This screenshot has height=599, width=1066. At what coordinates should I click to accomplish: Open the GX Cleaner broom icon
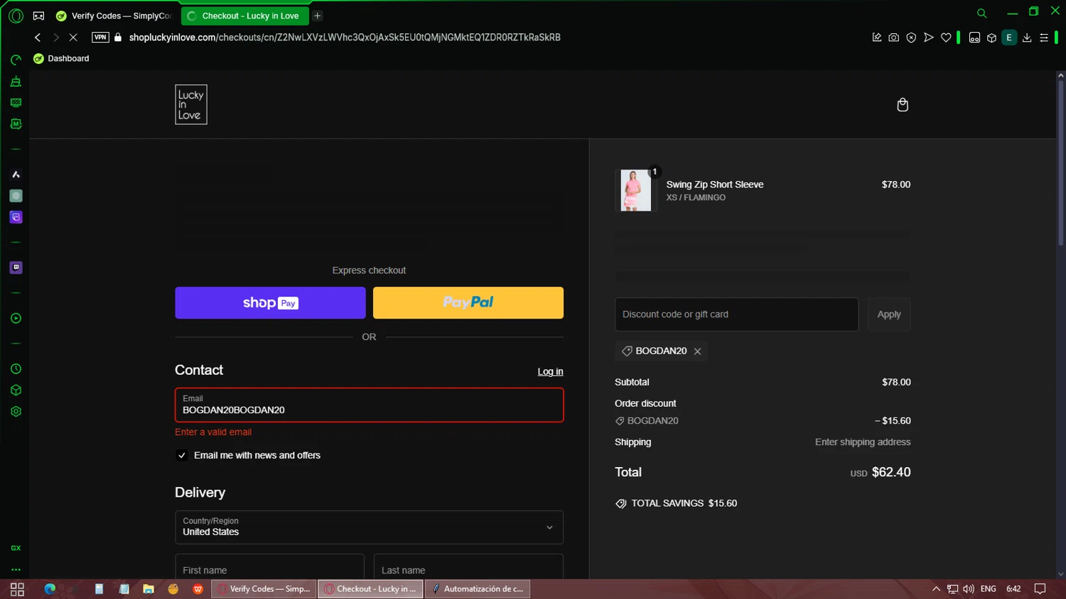(16, 82)
